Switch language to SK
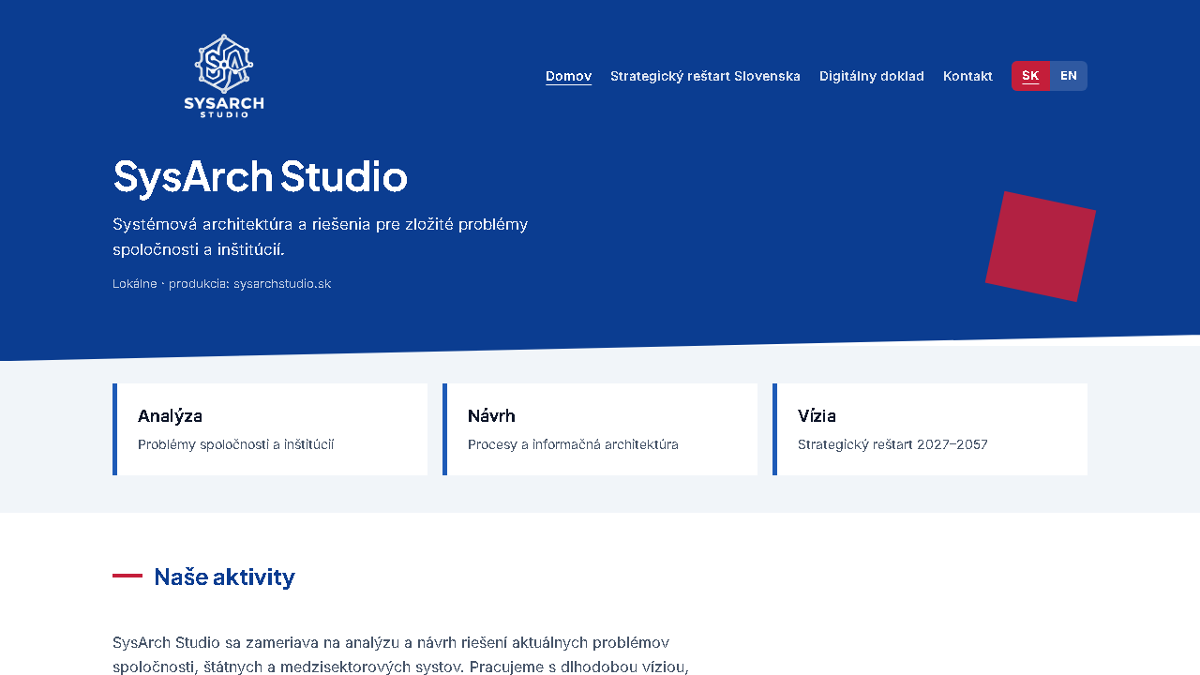This screenshot has height=675, width=1200. coord(1030,76)
